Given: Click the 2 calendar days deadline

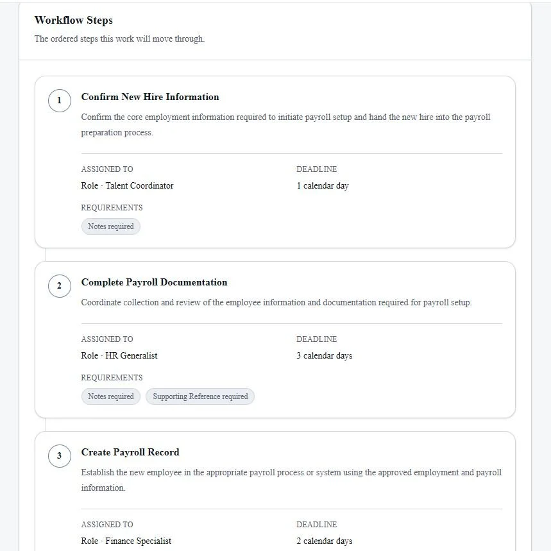Looking at the screenshot, I should 325,541.
